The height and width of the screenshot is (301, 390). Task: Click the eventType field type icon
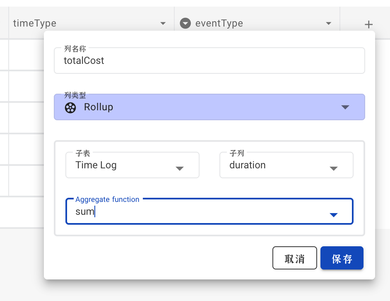[185, 23]
